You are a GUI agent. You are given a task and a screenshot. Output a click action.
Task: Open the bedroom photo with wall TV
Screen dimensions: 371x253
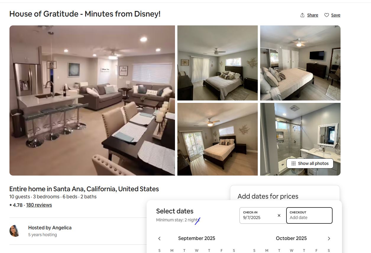point(300,63)
